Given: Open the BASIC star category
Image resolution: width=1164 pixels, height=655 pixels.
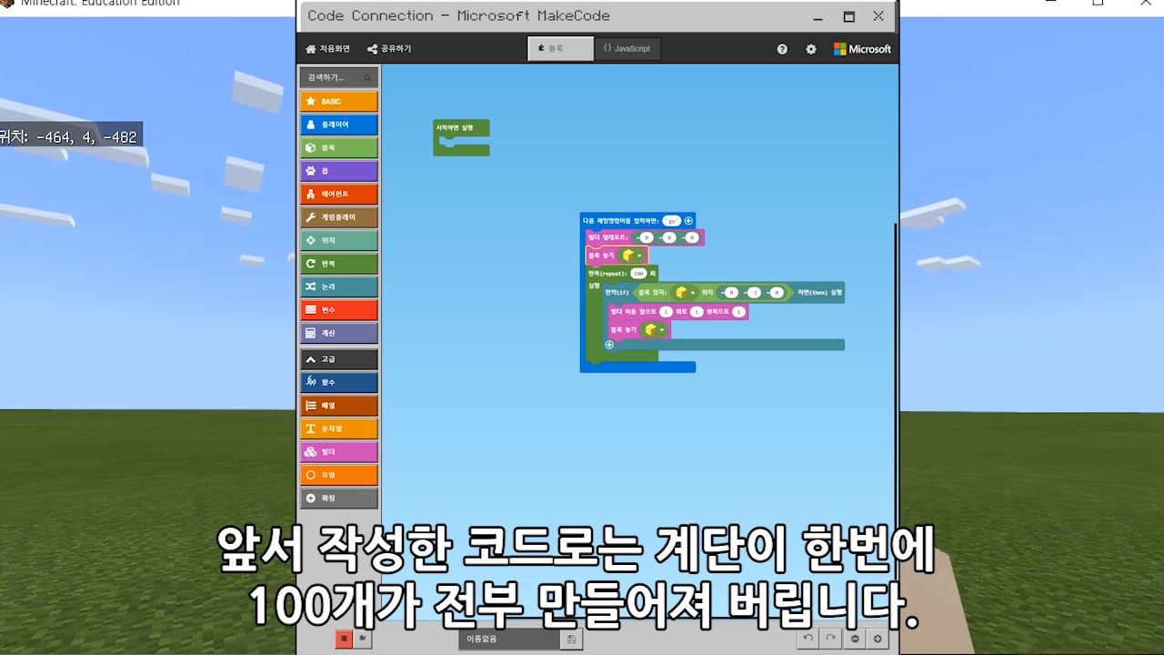Looking at the screenshot, I should (338, 101).
